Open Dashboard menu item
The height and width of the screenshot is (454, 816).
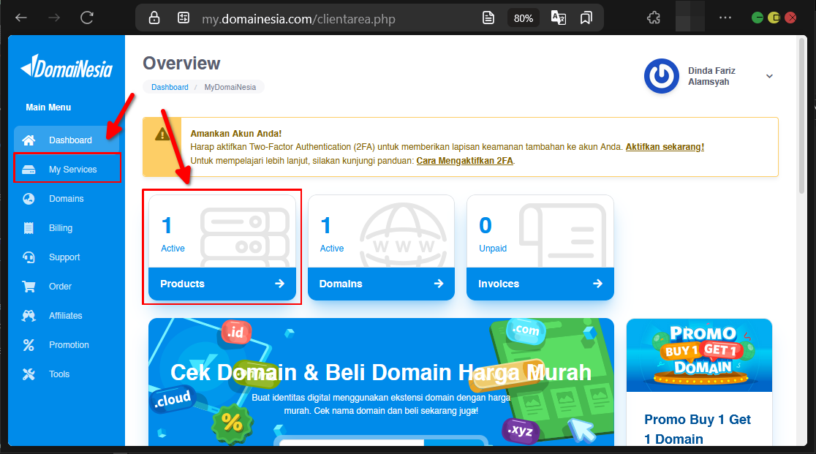(x=67, y=140)
